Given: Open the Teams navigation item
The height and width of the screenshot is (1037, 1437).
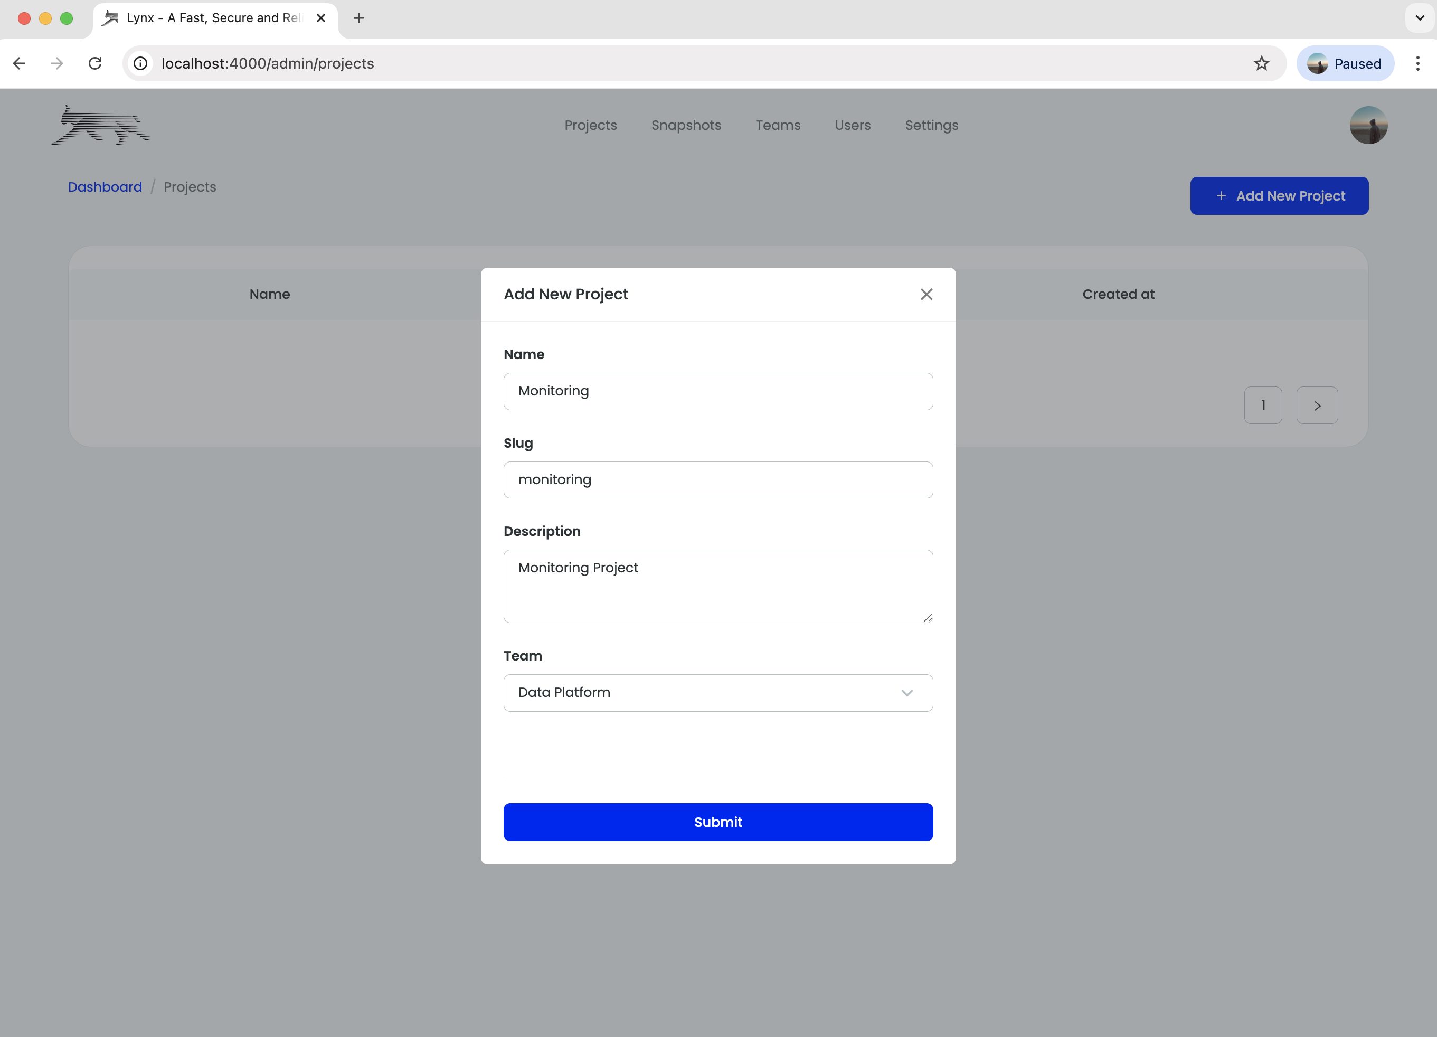Looking at the screenshot, I should coord(778,125).
